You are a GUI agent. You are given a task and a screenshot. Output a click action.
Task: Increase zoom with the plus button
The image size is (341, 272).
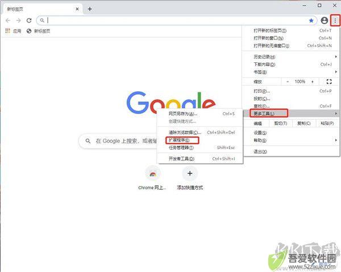[x=313, y=82]
